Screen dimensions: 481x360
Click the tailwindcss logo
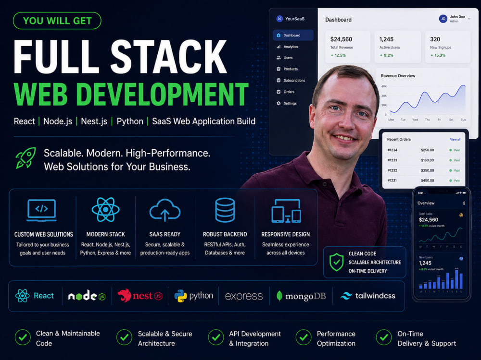click(x=367, y=296)
